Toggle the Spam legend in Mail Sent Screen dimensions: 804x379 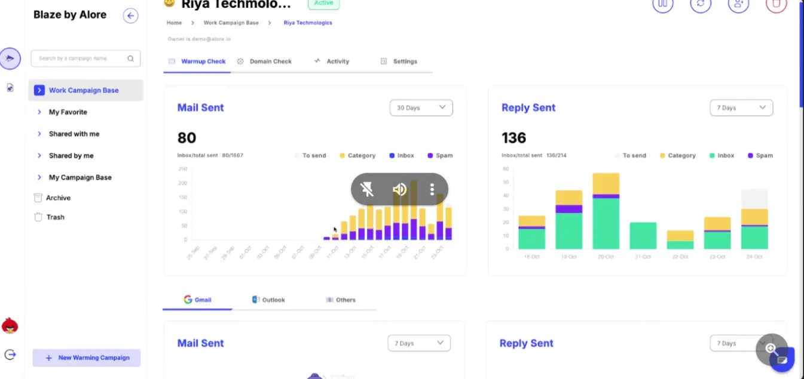[x=440, y=155]
